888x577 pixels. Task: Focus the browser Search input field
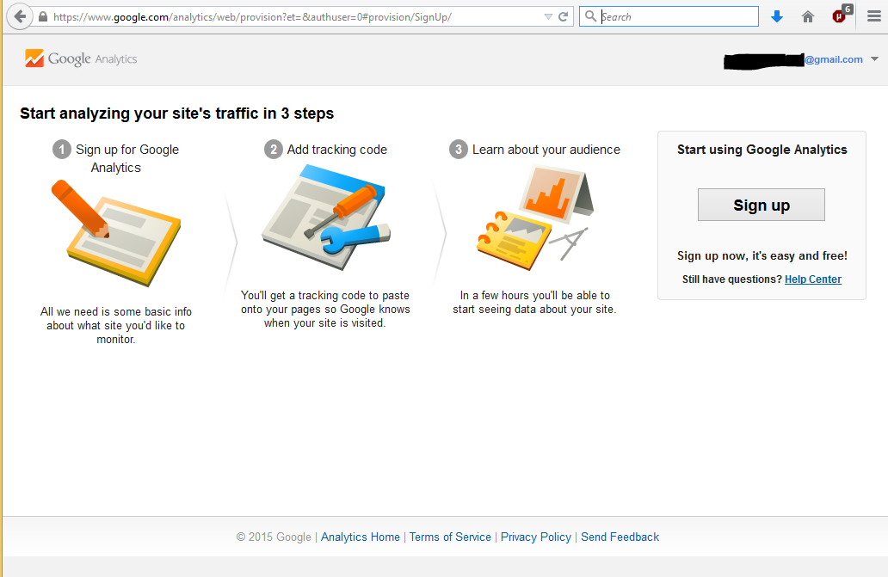(675, 16)
